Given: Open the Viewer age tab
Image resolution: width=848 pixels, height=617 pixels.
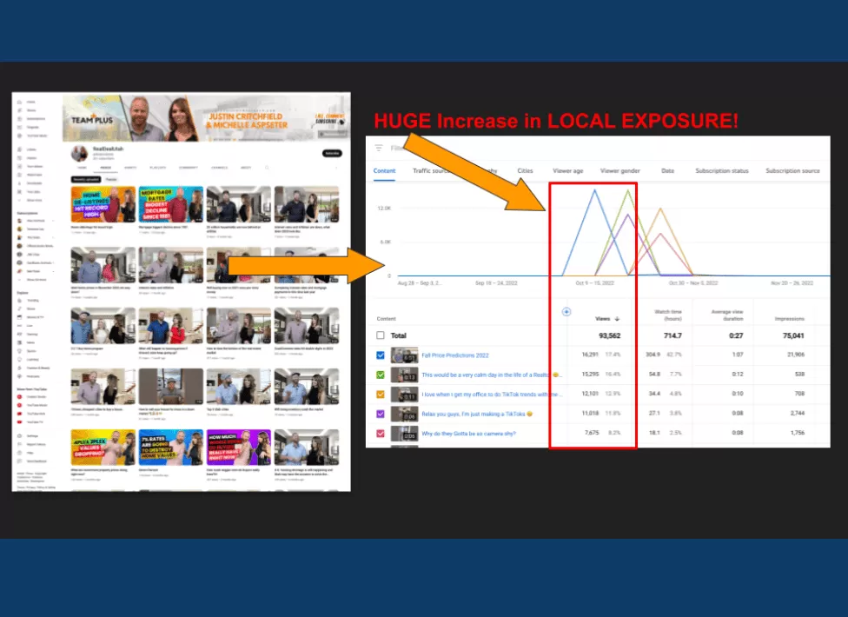Looking at the screenshot, I should coord(566,171).
